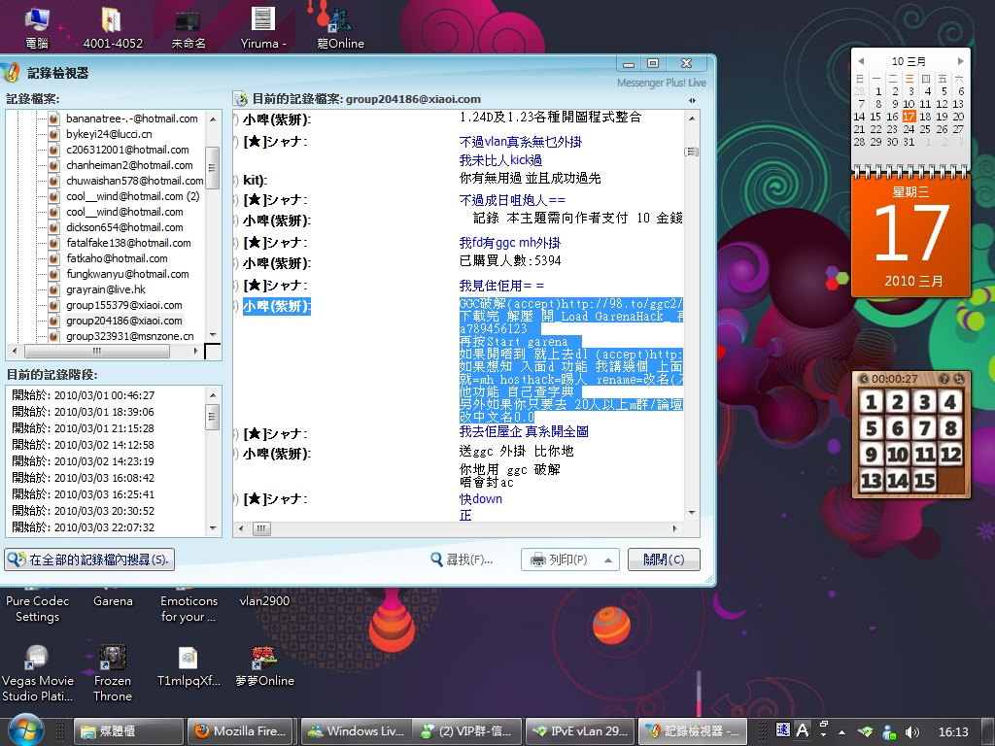Open the Print (列印) dropdown arrow
This screenshot has width=995, height=746.
pyautogui.click(x=609, y=559)
